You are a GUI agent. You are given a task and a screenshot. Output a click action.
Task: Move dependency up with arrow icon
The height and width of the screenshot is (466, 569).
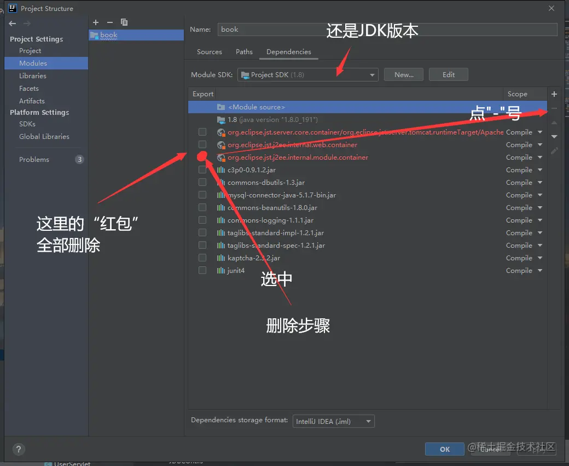(x=554, y=123)
